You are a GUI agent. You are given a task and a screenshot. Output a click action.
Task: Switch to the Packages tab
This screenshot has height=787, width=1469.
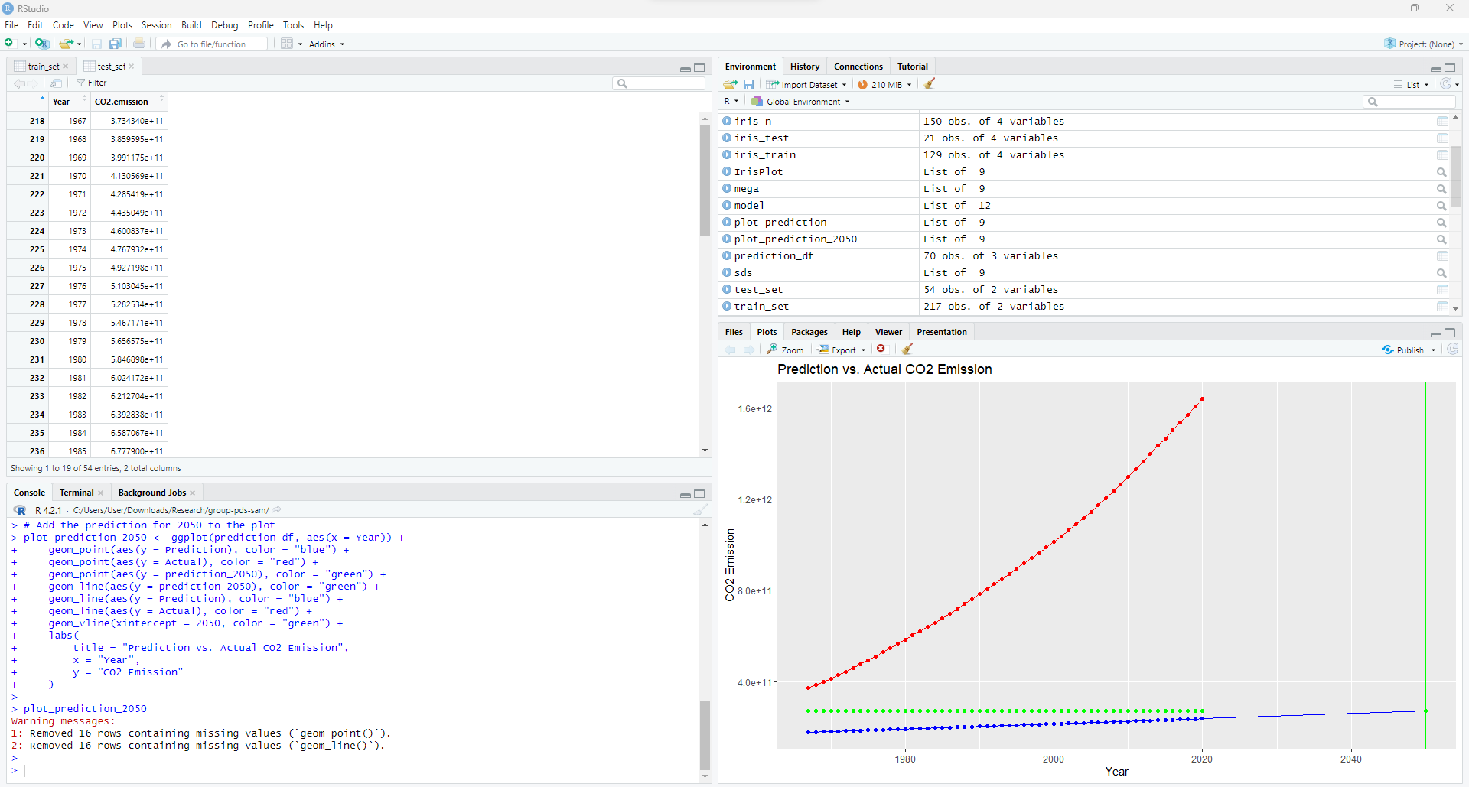coord(809,332)
